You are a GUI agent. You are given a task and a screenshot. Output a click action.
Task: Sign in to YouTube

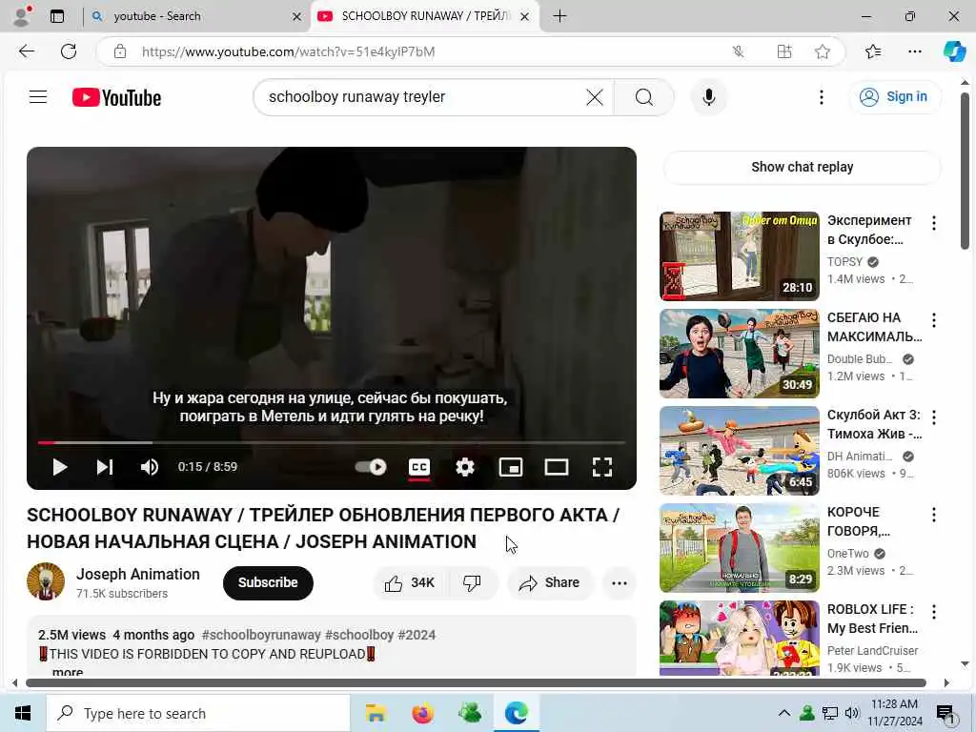tap(894, 97)
